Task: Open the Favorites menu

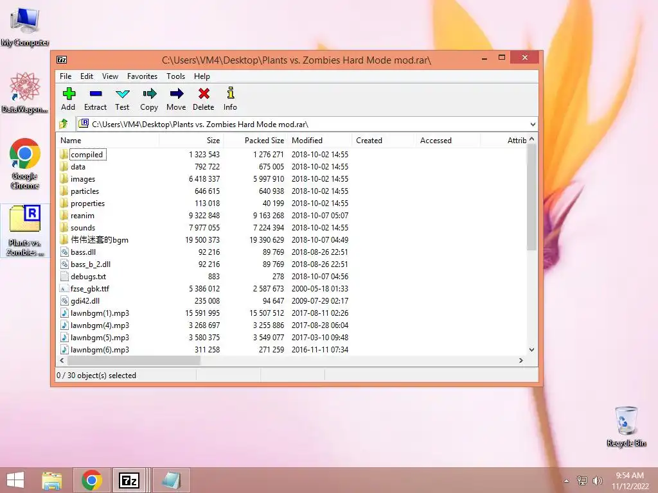Action: click(142, 76)
